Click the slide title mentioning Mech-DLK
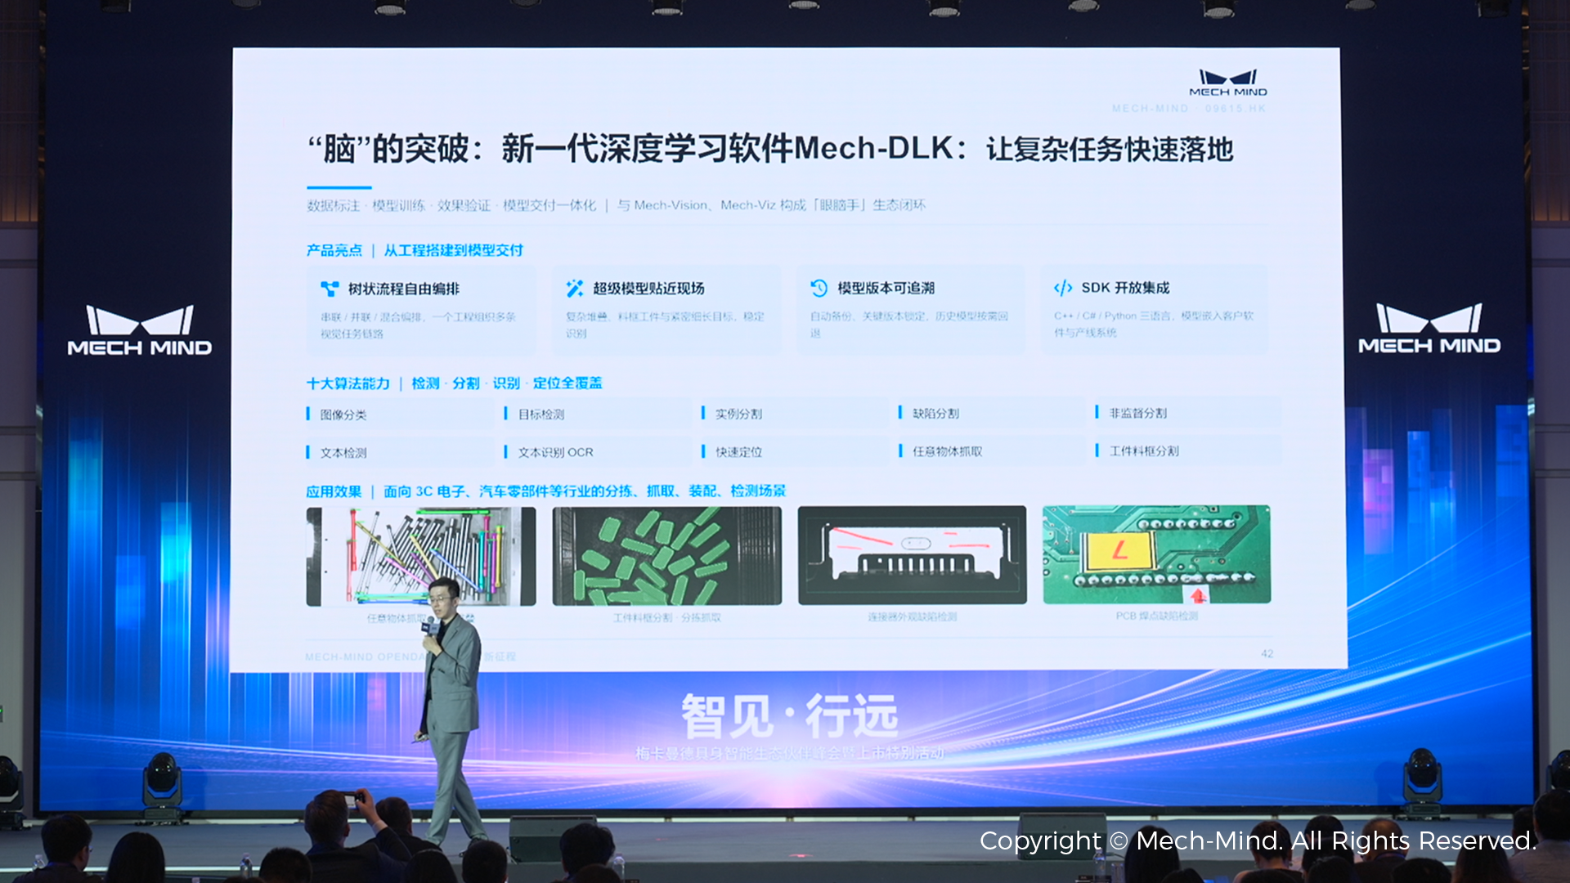This screenshot has height=883, width=1570. 770,149
